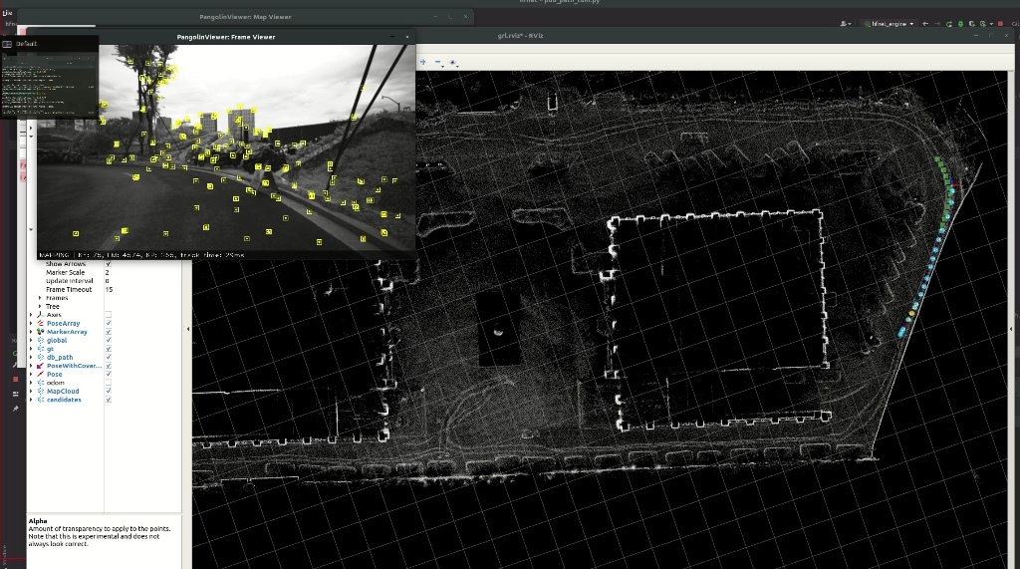
Task: Click the MarkerArray display icon
Action: pos(40,332)
